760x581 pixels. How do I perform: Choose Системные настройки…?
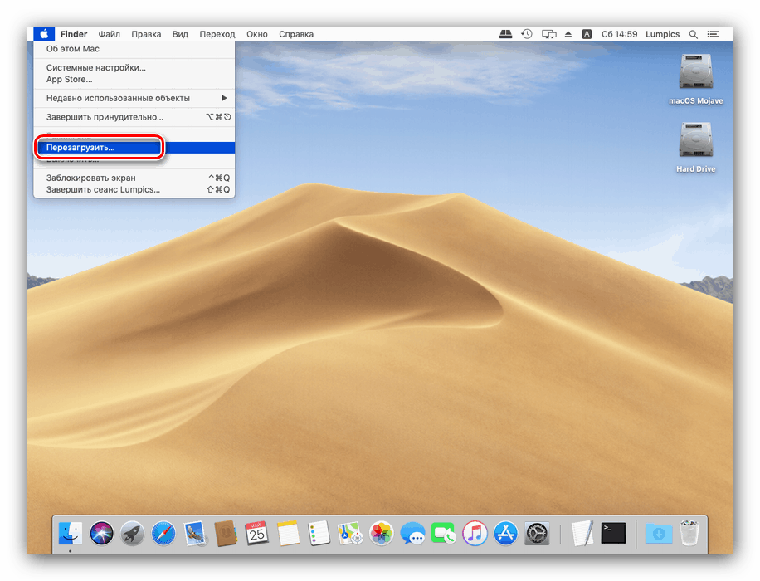134,67
